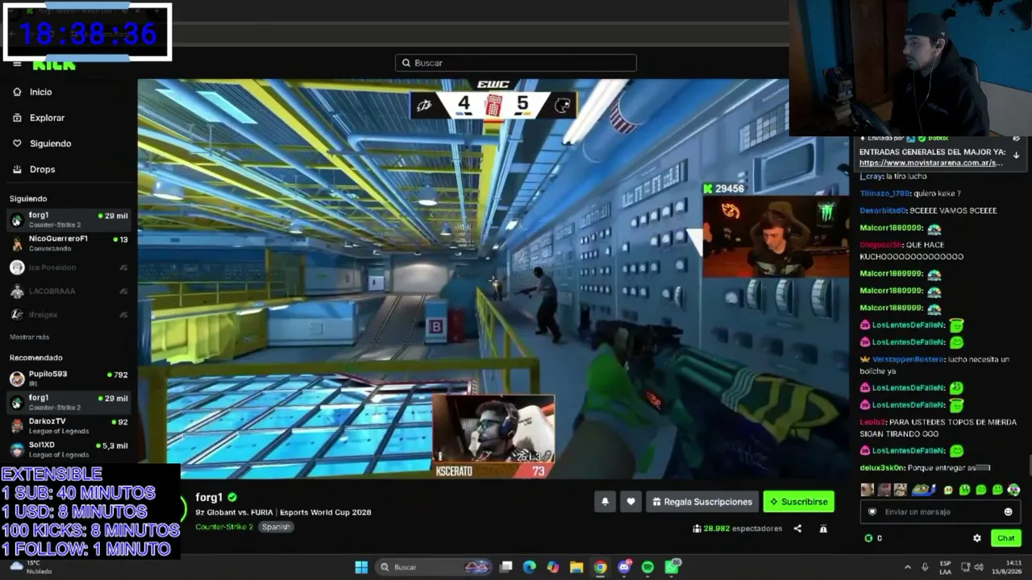
Task: Click the hamburger menu icon beside Kick logo
Action: [x=17, y=64]
